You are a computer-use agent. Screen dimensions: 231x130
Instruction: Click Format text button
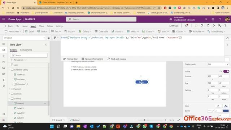pos(70,59)
